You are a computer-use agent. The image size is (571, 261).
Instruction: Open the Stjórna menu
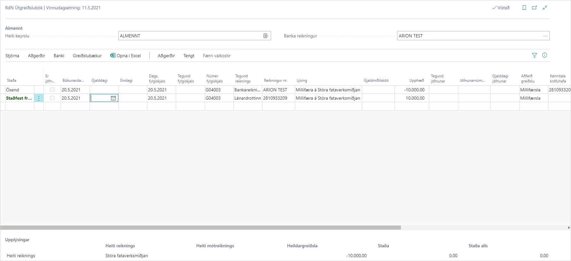tap(12, 56)
